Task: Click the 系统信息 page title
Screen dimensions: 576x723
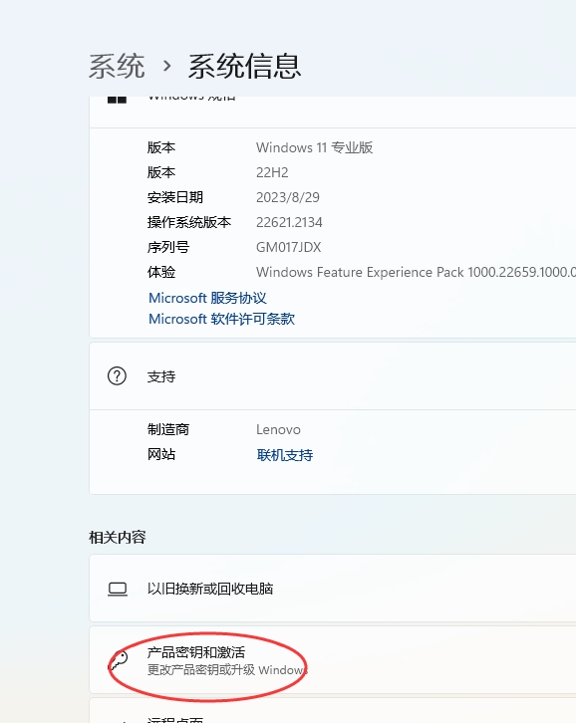Action: (x=244, y=66)
